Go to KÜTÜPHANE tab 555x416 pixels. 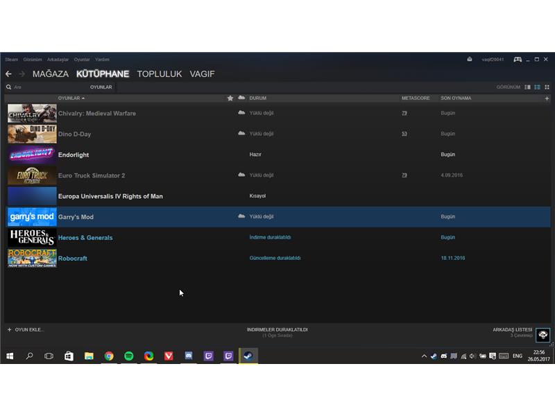[103, 74]
